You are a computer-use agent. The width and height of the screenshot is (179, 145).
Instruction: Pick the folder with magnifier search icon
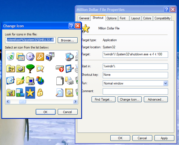40,69
